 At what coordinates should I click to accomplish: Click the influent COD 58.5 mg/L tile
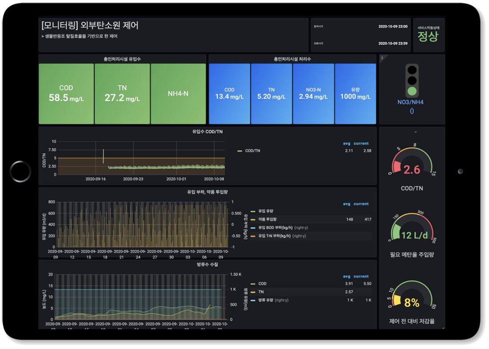tap(66, 94)
